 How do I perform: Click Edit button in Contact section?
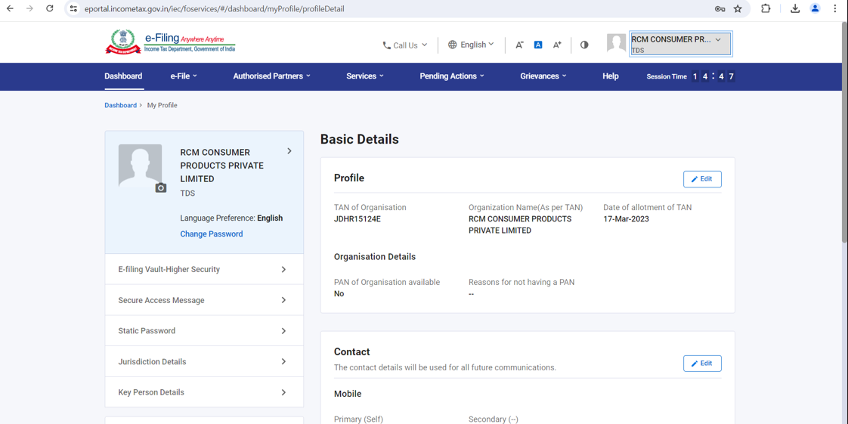(x=702, y=364)
